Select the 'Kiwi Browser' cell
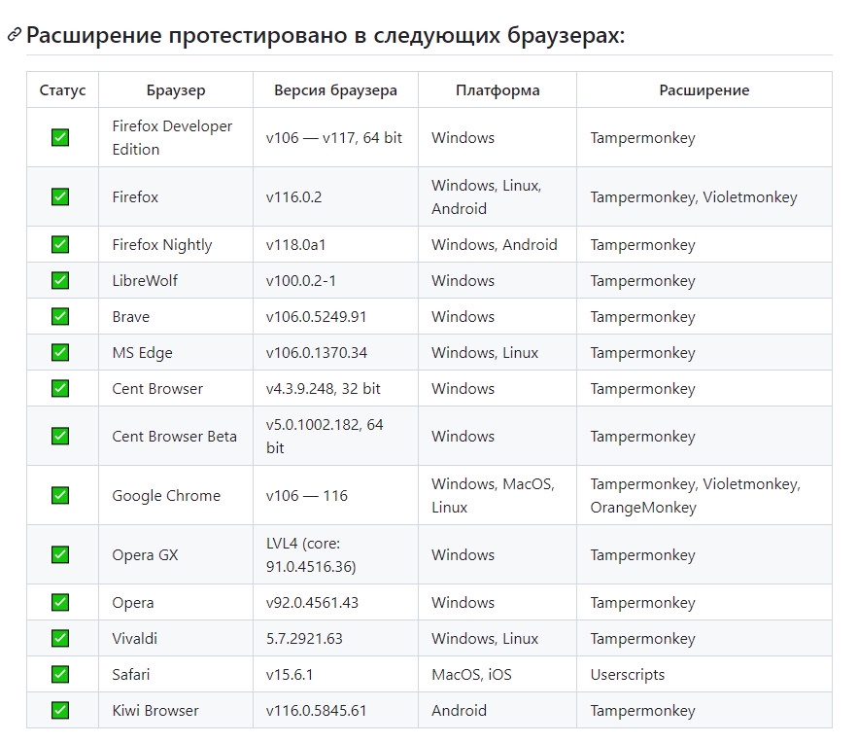 [x=176, y=710]
